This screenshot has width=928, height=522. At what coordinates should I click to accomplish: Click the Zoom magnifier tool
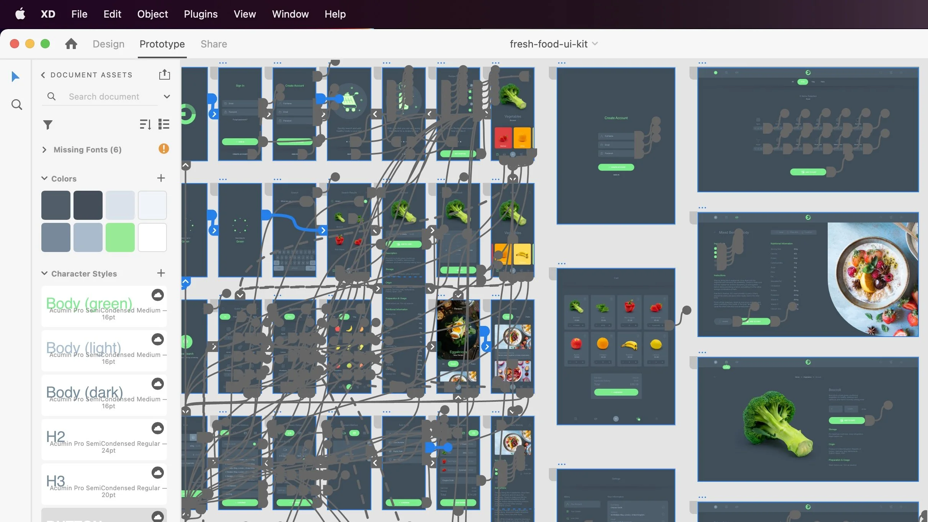click(16, 105)
